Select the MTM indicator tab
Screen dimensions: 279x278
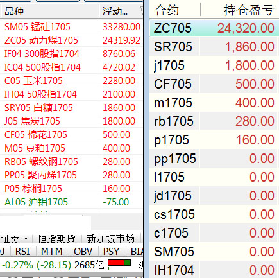[x=52, y=252]
